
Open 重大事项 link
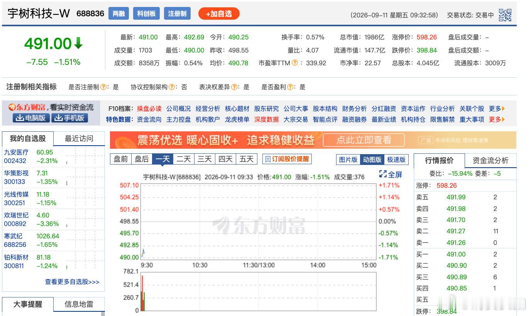[x=472, y=119]
